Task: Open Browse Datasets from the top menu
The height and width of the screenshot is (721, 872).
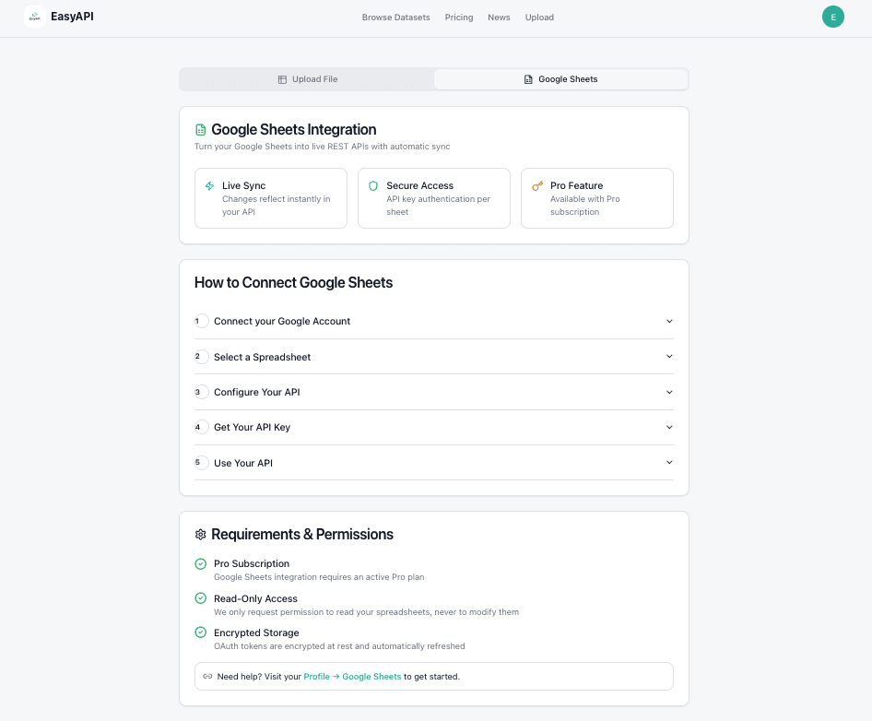Action: pos(395,17)
